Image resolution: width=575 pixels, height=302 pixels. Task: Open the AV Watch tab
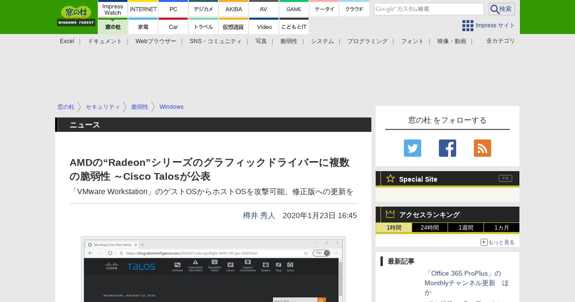(264, 9)
